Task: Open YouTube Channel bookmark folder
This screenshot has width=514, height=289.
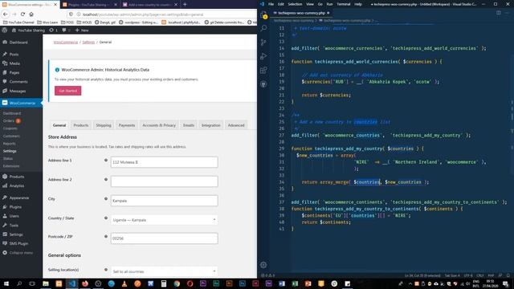Action: pyautogui.click(x=18, y=22)
